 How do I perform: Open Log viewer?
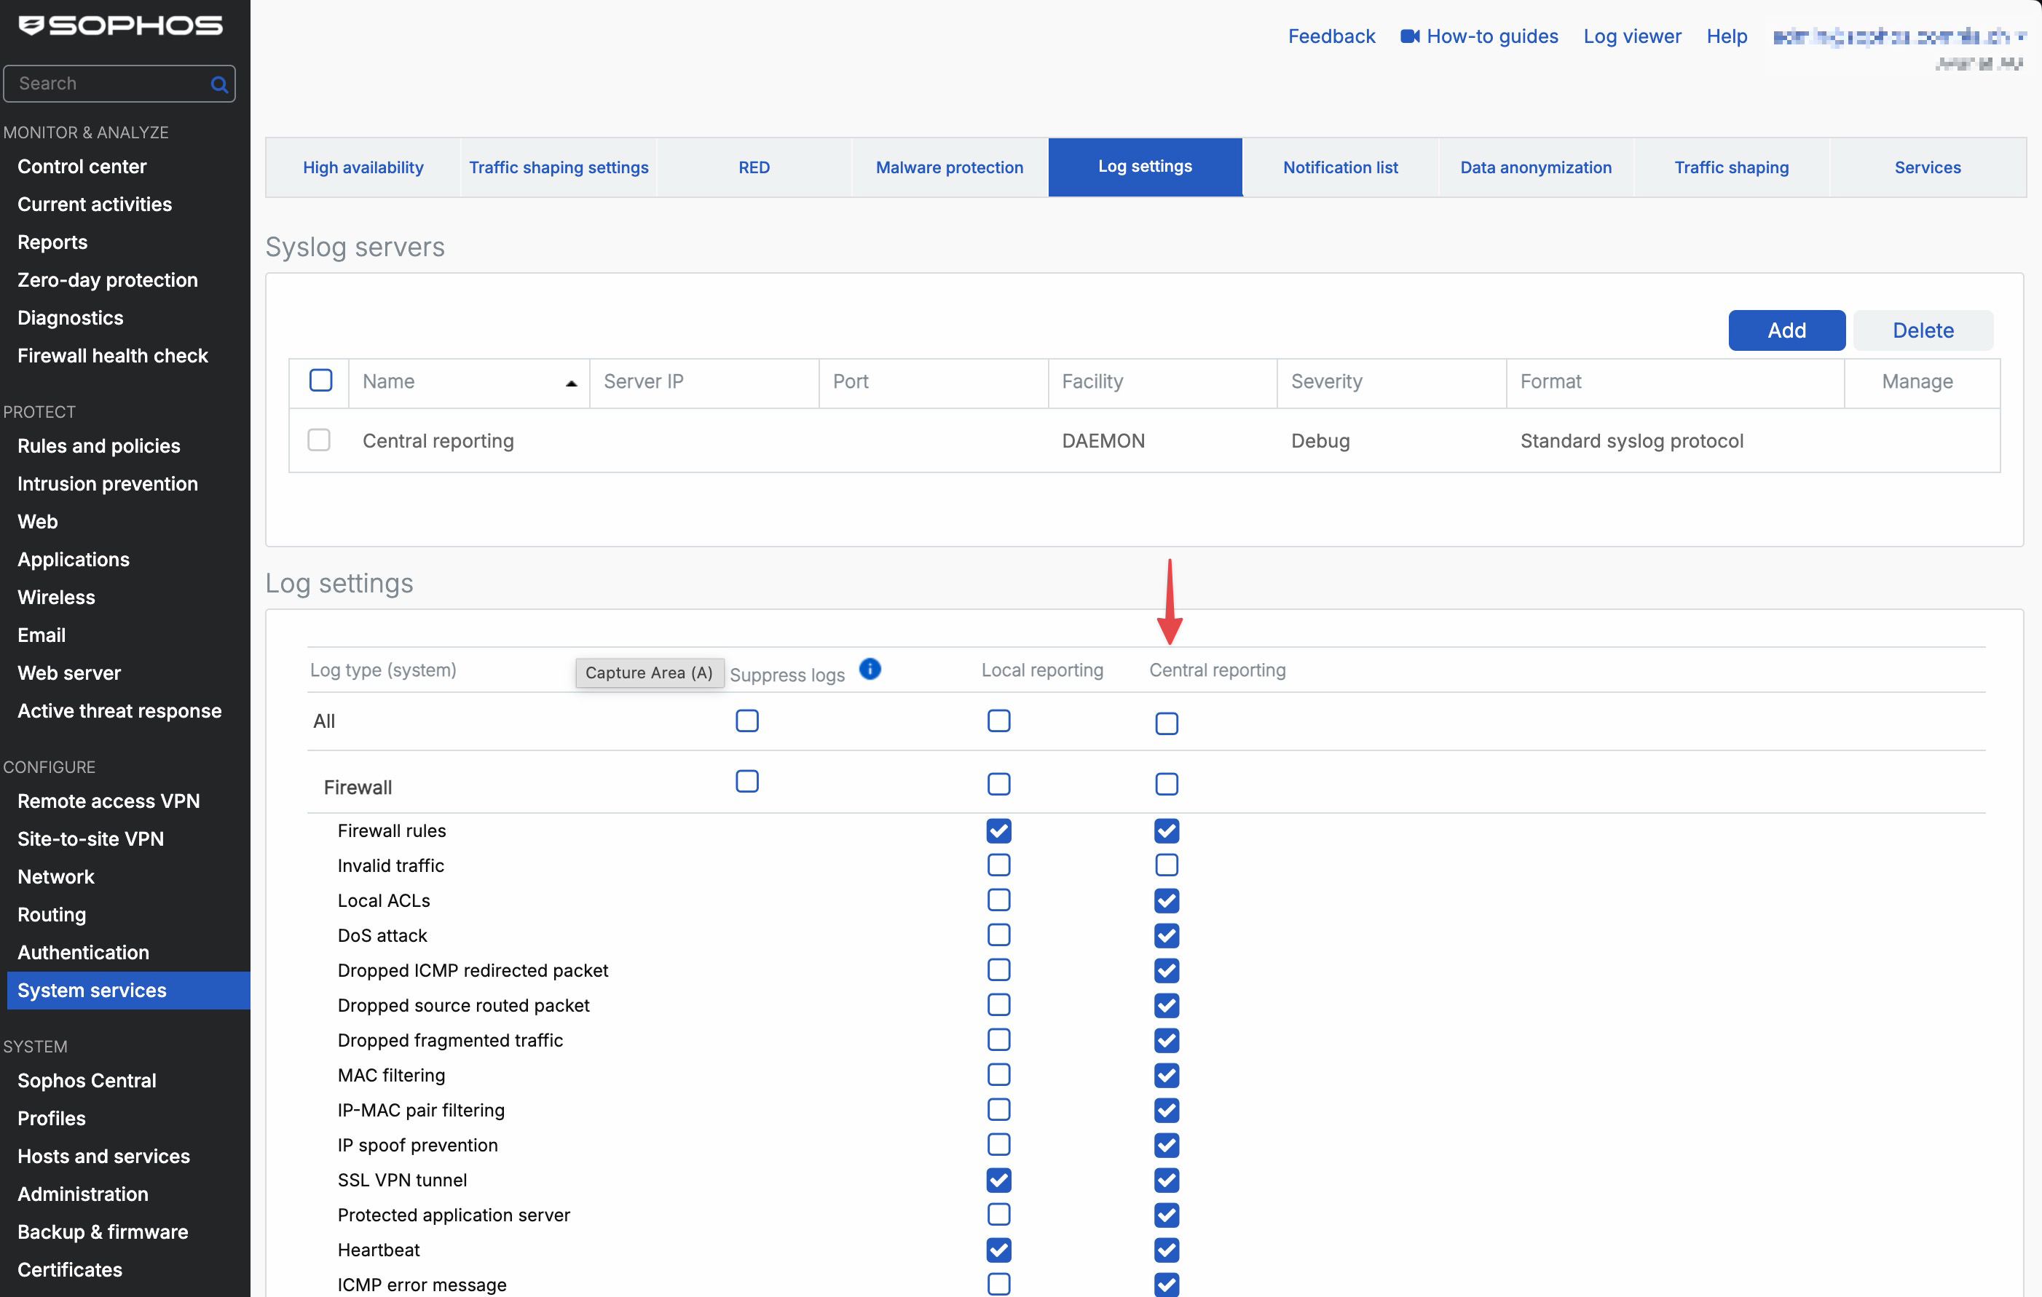click(x=1631, y=36)
